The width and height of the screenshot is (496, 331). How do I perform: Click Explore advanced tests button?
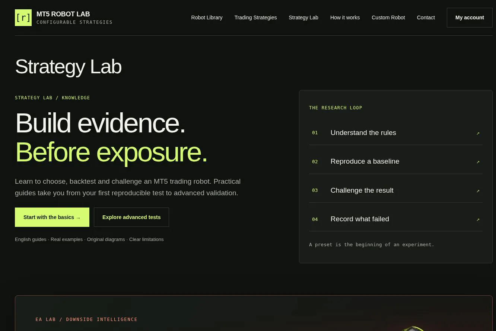(x=131, y=217)
